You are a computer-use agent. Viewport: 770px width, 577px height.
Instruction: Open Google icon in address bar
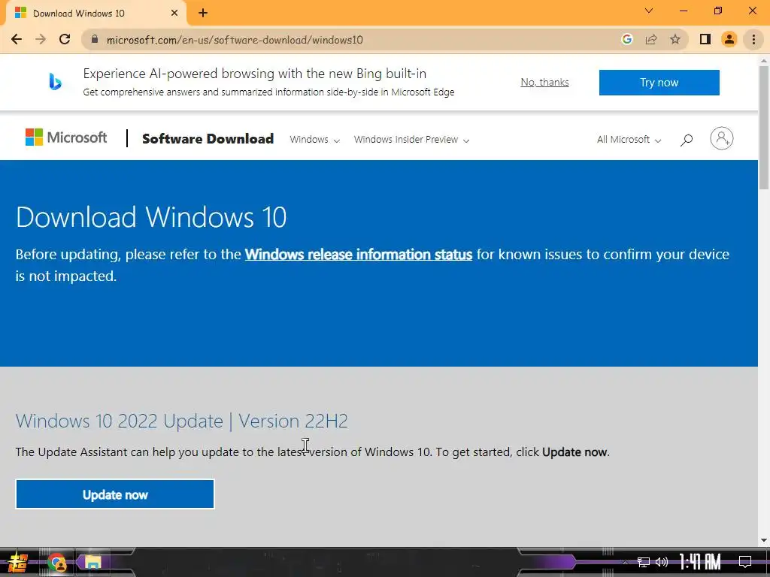point(626,39)
